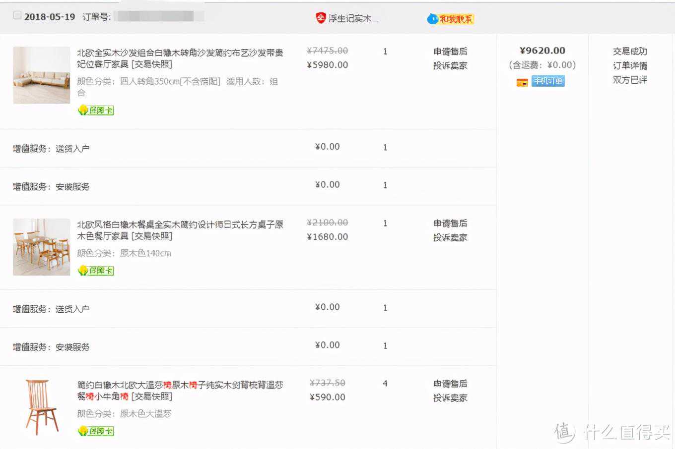This screenshot has width=675, height=449.
Task: Open the sofa product thumbnail
Action: 42,75
